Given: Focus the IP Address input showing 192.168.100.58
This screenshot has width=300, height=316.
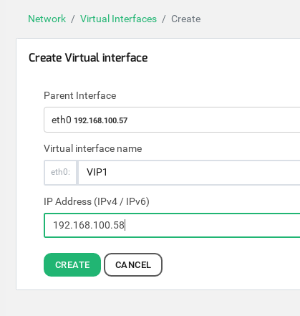Looking at the screenshot, I should (172, 225).
